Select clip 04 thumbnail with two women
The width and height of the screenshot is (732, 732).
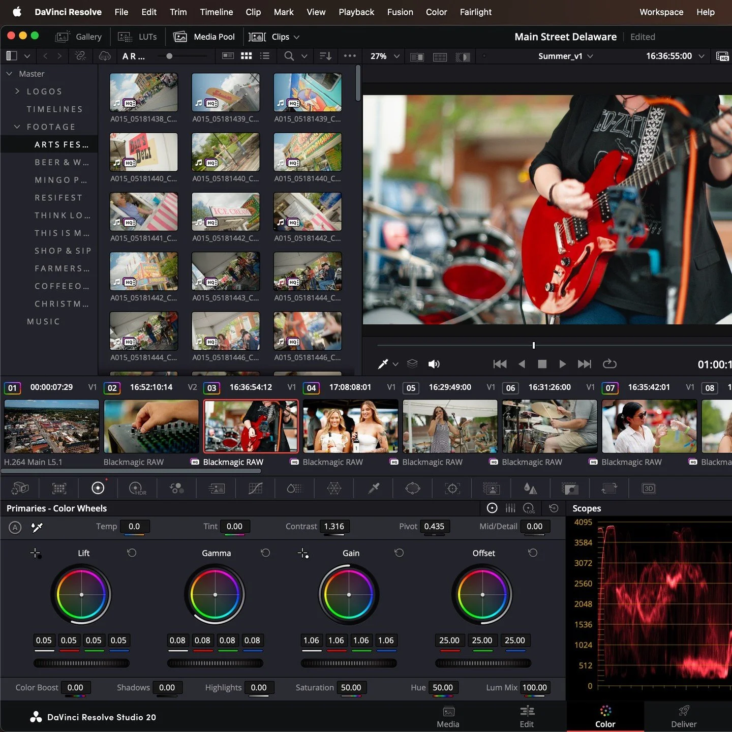(350, 426)
